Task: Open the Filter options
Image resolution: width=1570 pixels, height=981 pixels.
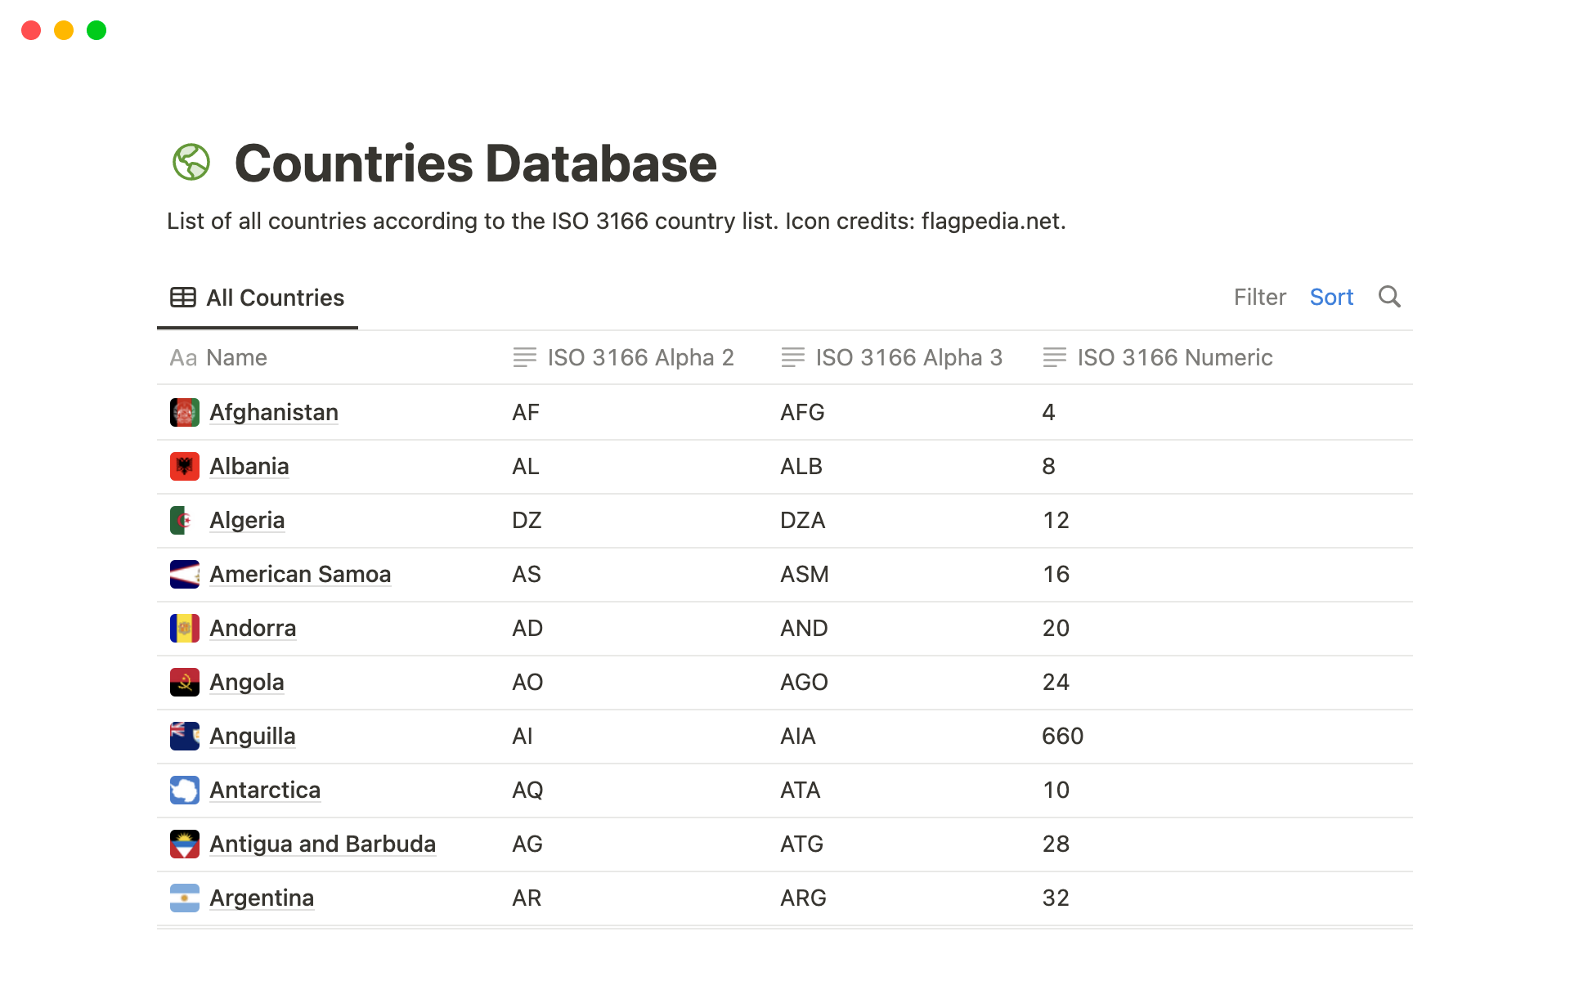Action: click(1259, 298)
